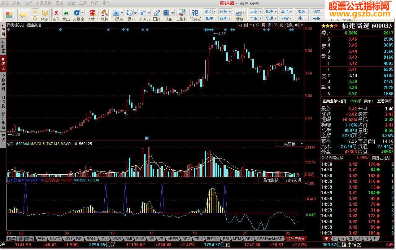Click the 财 marker on the K-line chart

(147, 138)
